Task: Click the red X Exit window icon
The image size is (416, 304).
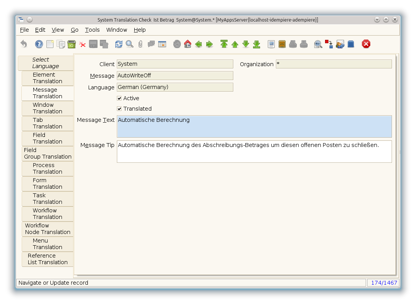Action: 366,44
